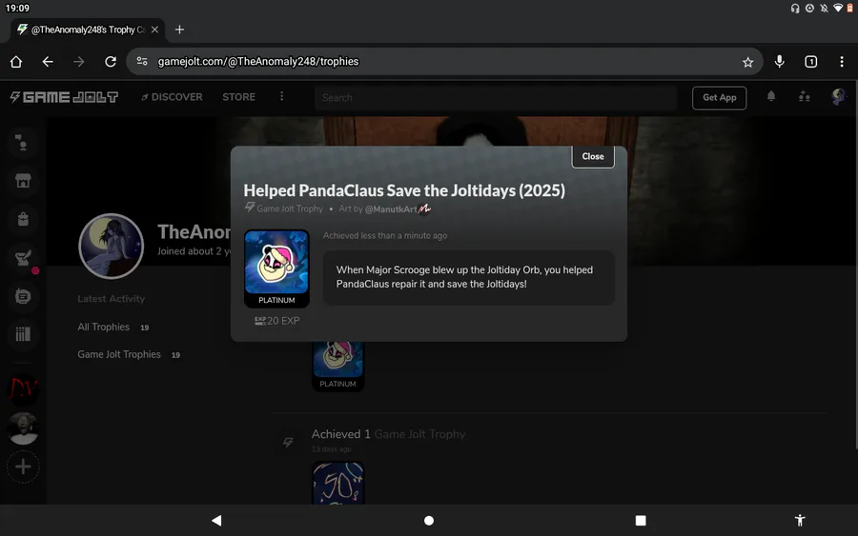Open the Discover page

pyautogui.click(x=172, y=97)
